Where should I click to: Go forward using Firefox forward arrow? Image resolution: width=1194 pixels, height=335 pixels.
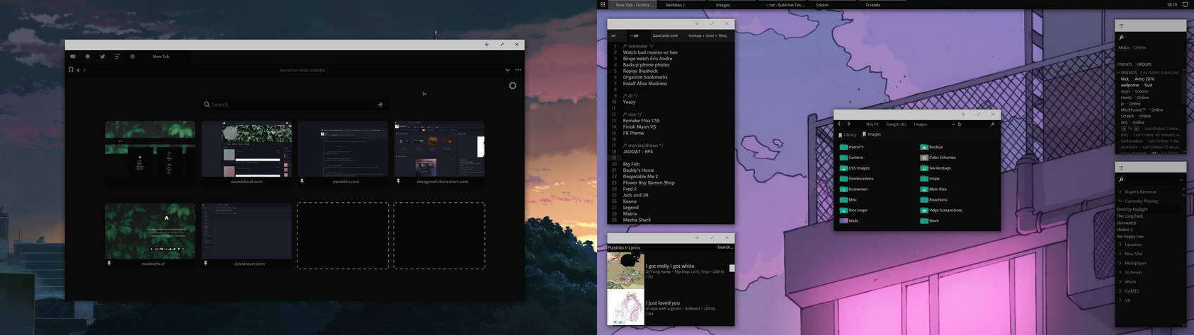pyautogui.click(x=84, y=70)
